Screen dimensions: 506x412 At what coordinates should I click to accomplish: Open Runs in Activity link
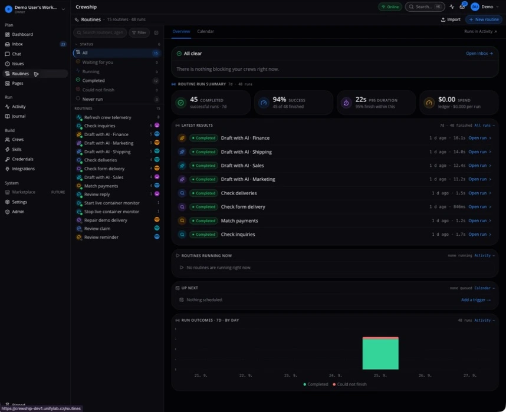coord(480,32)
